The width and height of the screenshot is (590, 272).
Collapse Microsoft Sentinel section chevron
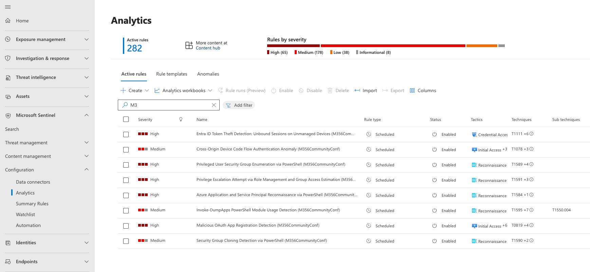pyautogui.click(x=87, y=115)
